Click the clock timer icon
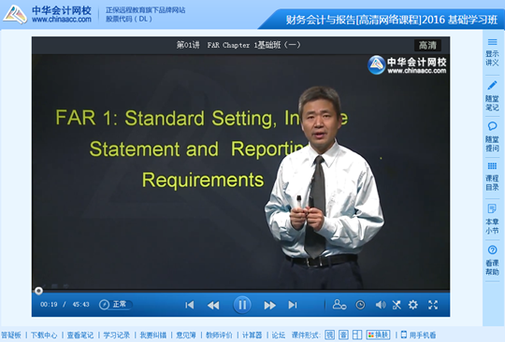505x342 pixels. [x=360, y=305]
